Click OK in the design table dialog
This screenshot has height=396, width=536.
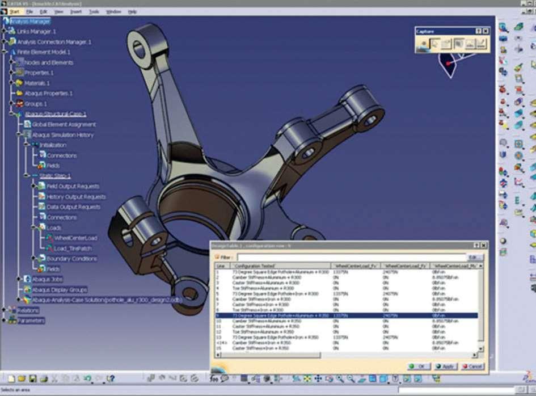419,366
